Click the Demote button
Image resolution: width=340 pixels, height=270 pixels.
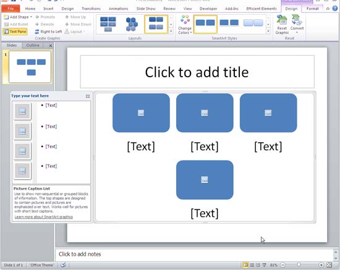[x=45, y=24]
